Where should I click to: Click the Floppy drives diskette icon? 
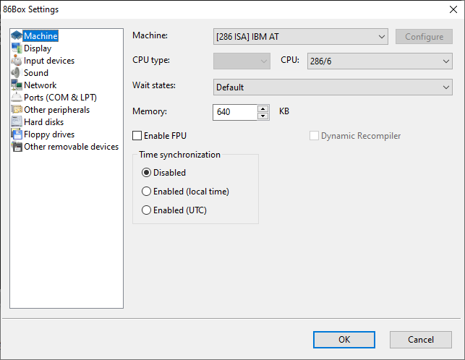pos(17,134)
